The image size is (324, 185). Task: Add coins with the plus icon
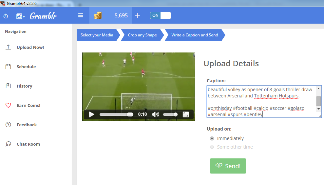tap(137, 15)
